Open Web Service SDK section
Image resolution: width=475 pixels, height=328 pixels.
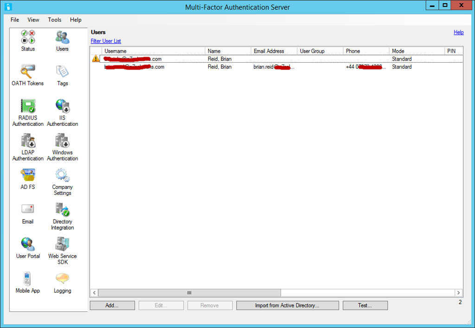coord(63,251)
